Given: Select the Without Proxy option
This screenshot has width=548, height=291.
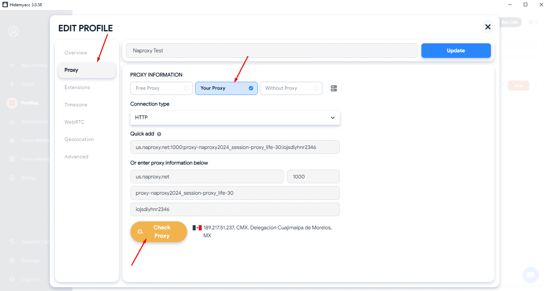Looking at the screenshot, I should click(291, 88).
